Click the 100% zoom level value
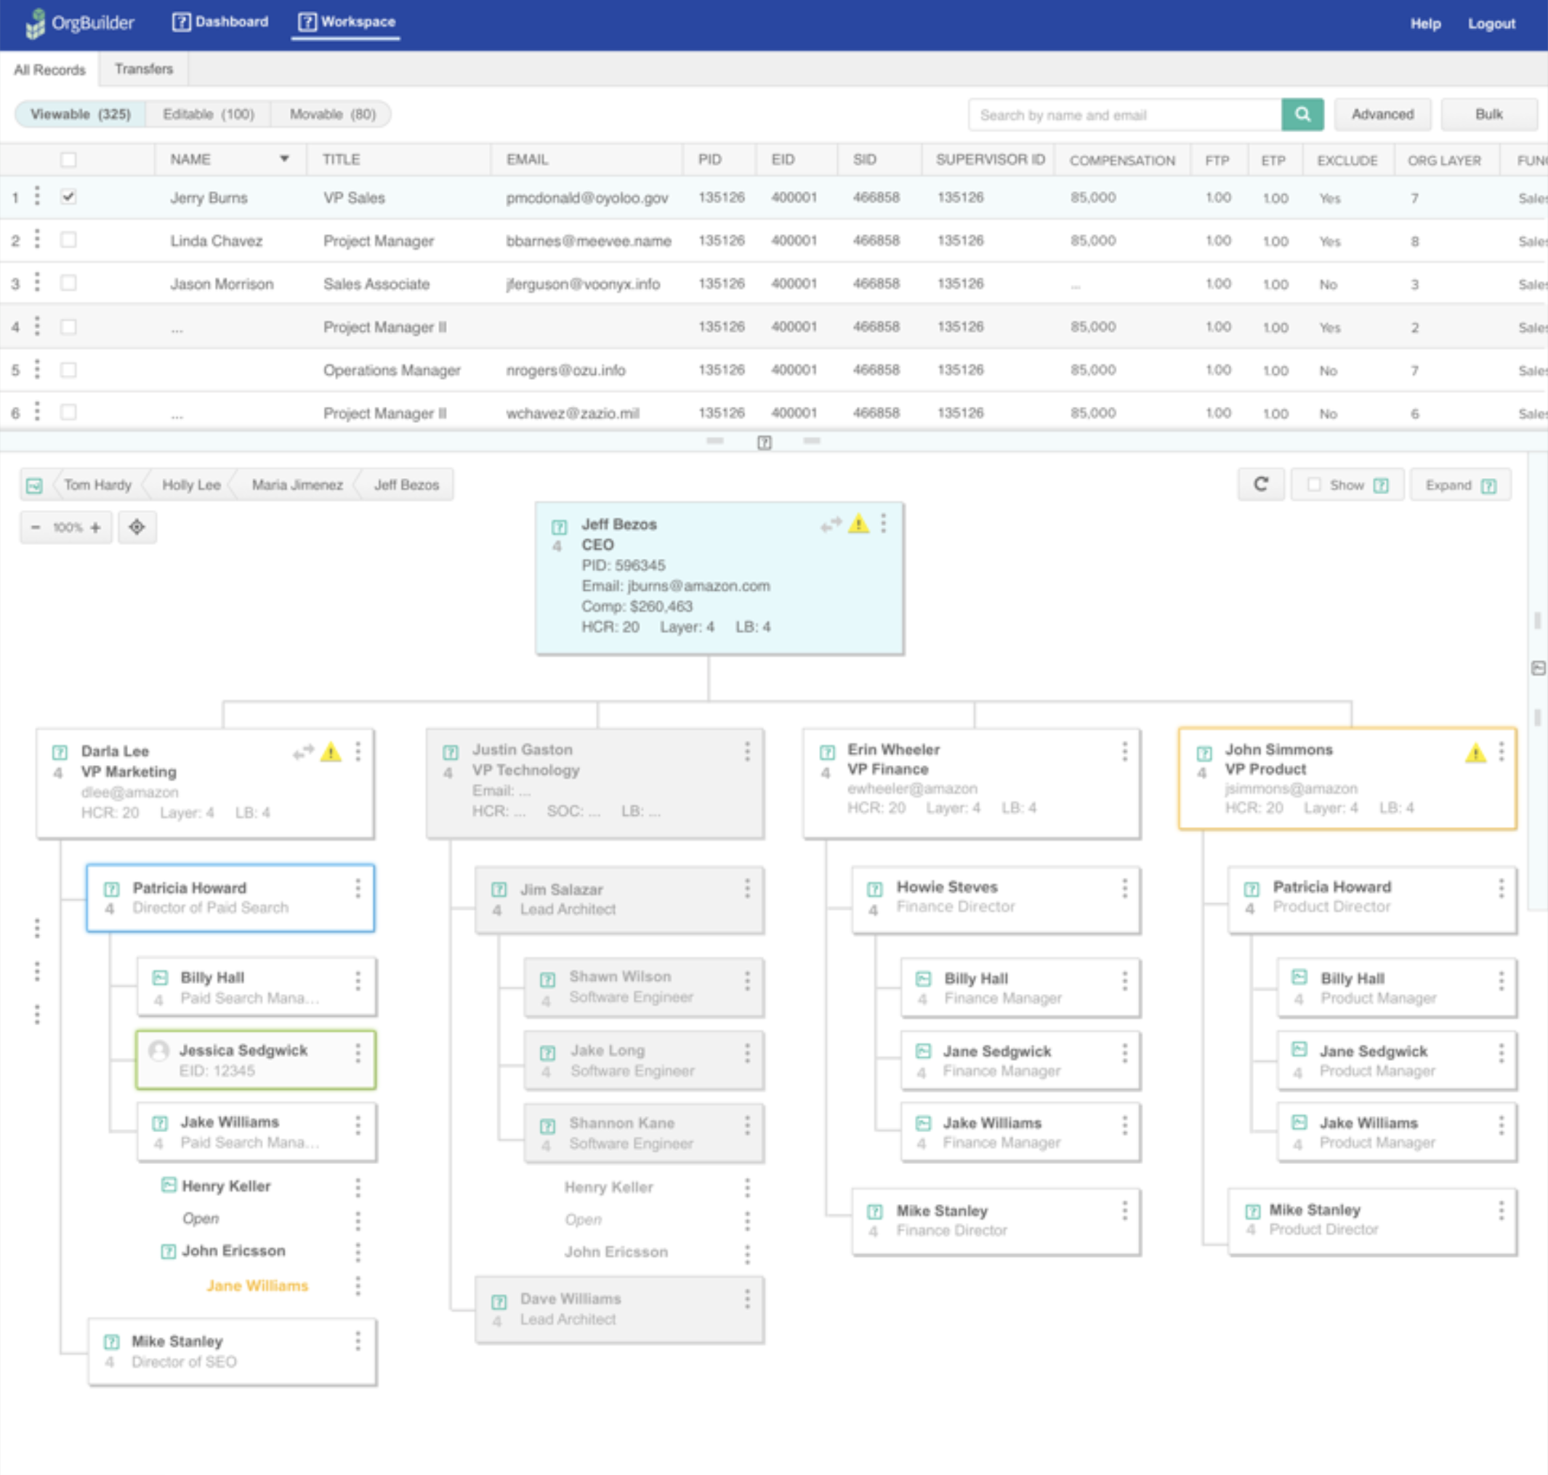Image resolution: width=1548 pixels, height=1475 pixels. [67, 528]
